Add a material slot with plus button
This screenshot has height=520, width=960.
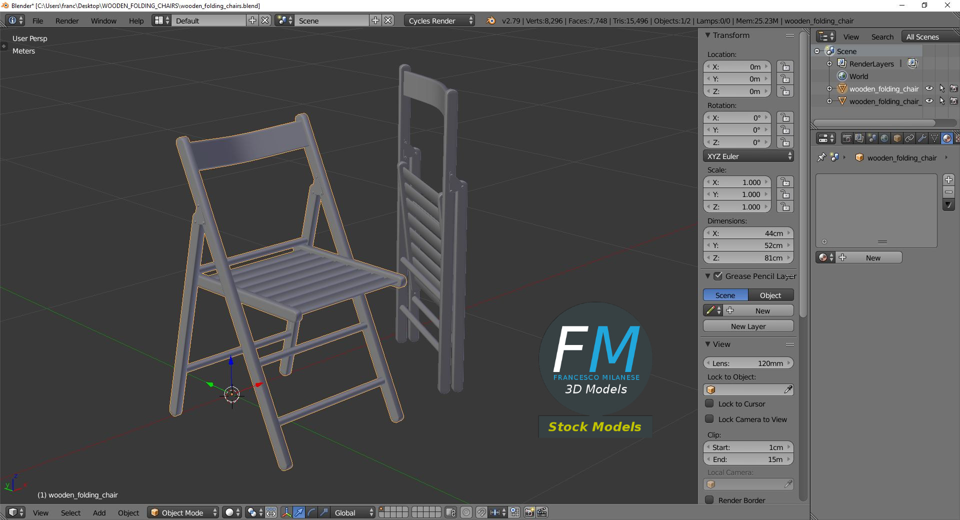948,179
